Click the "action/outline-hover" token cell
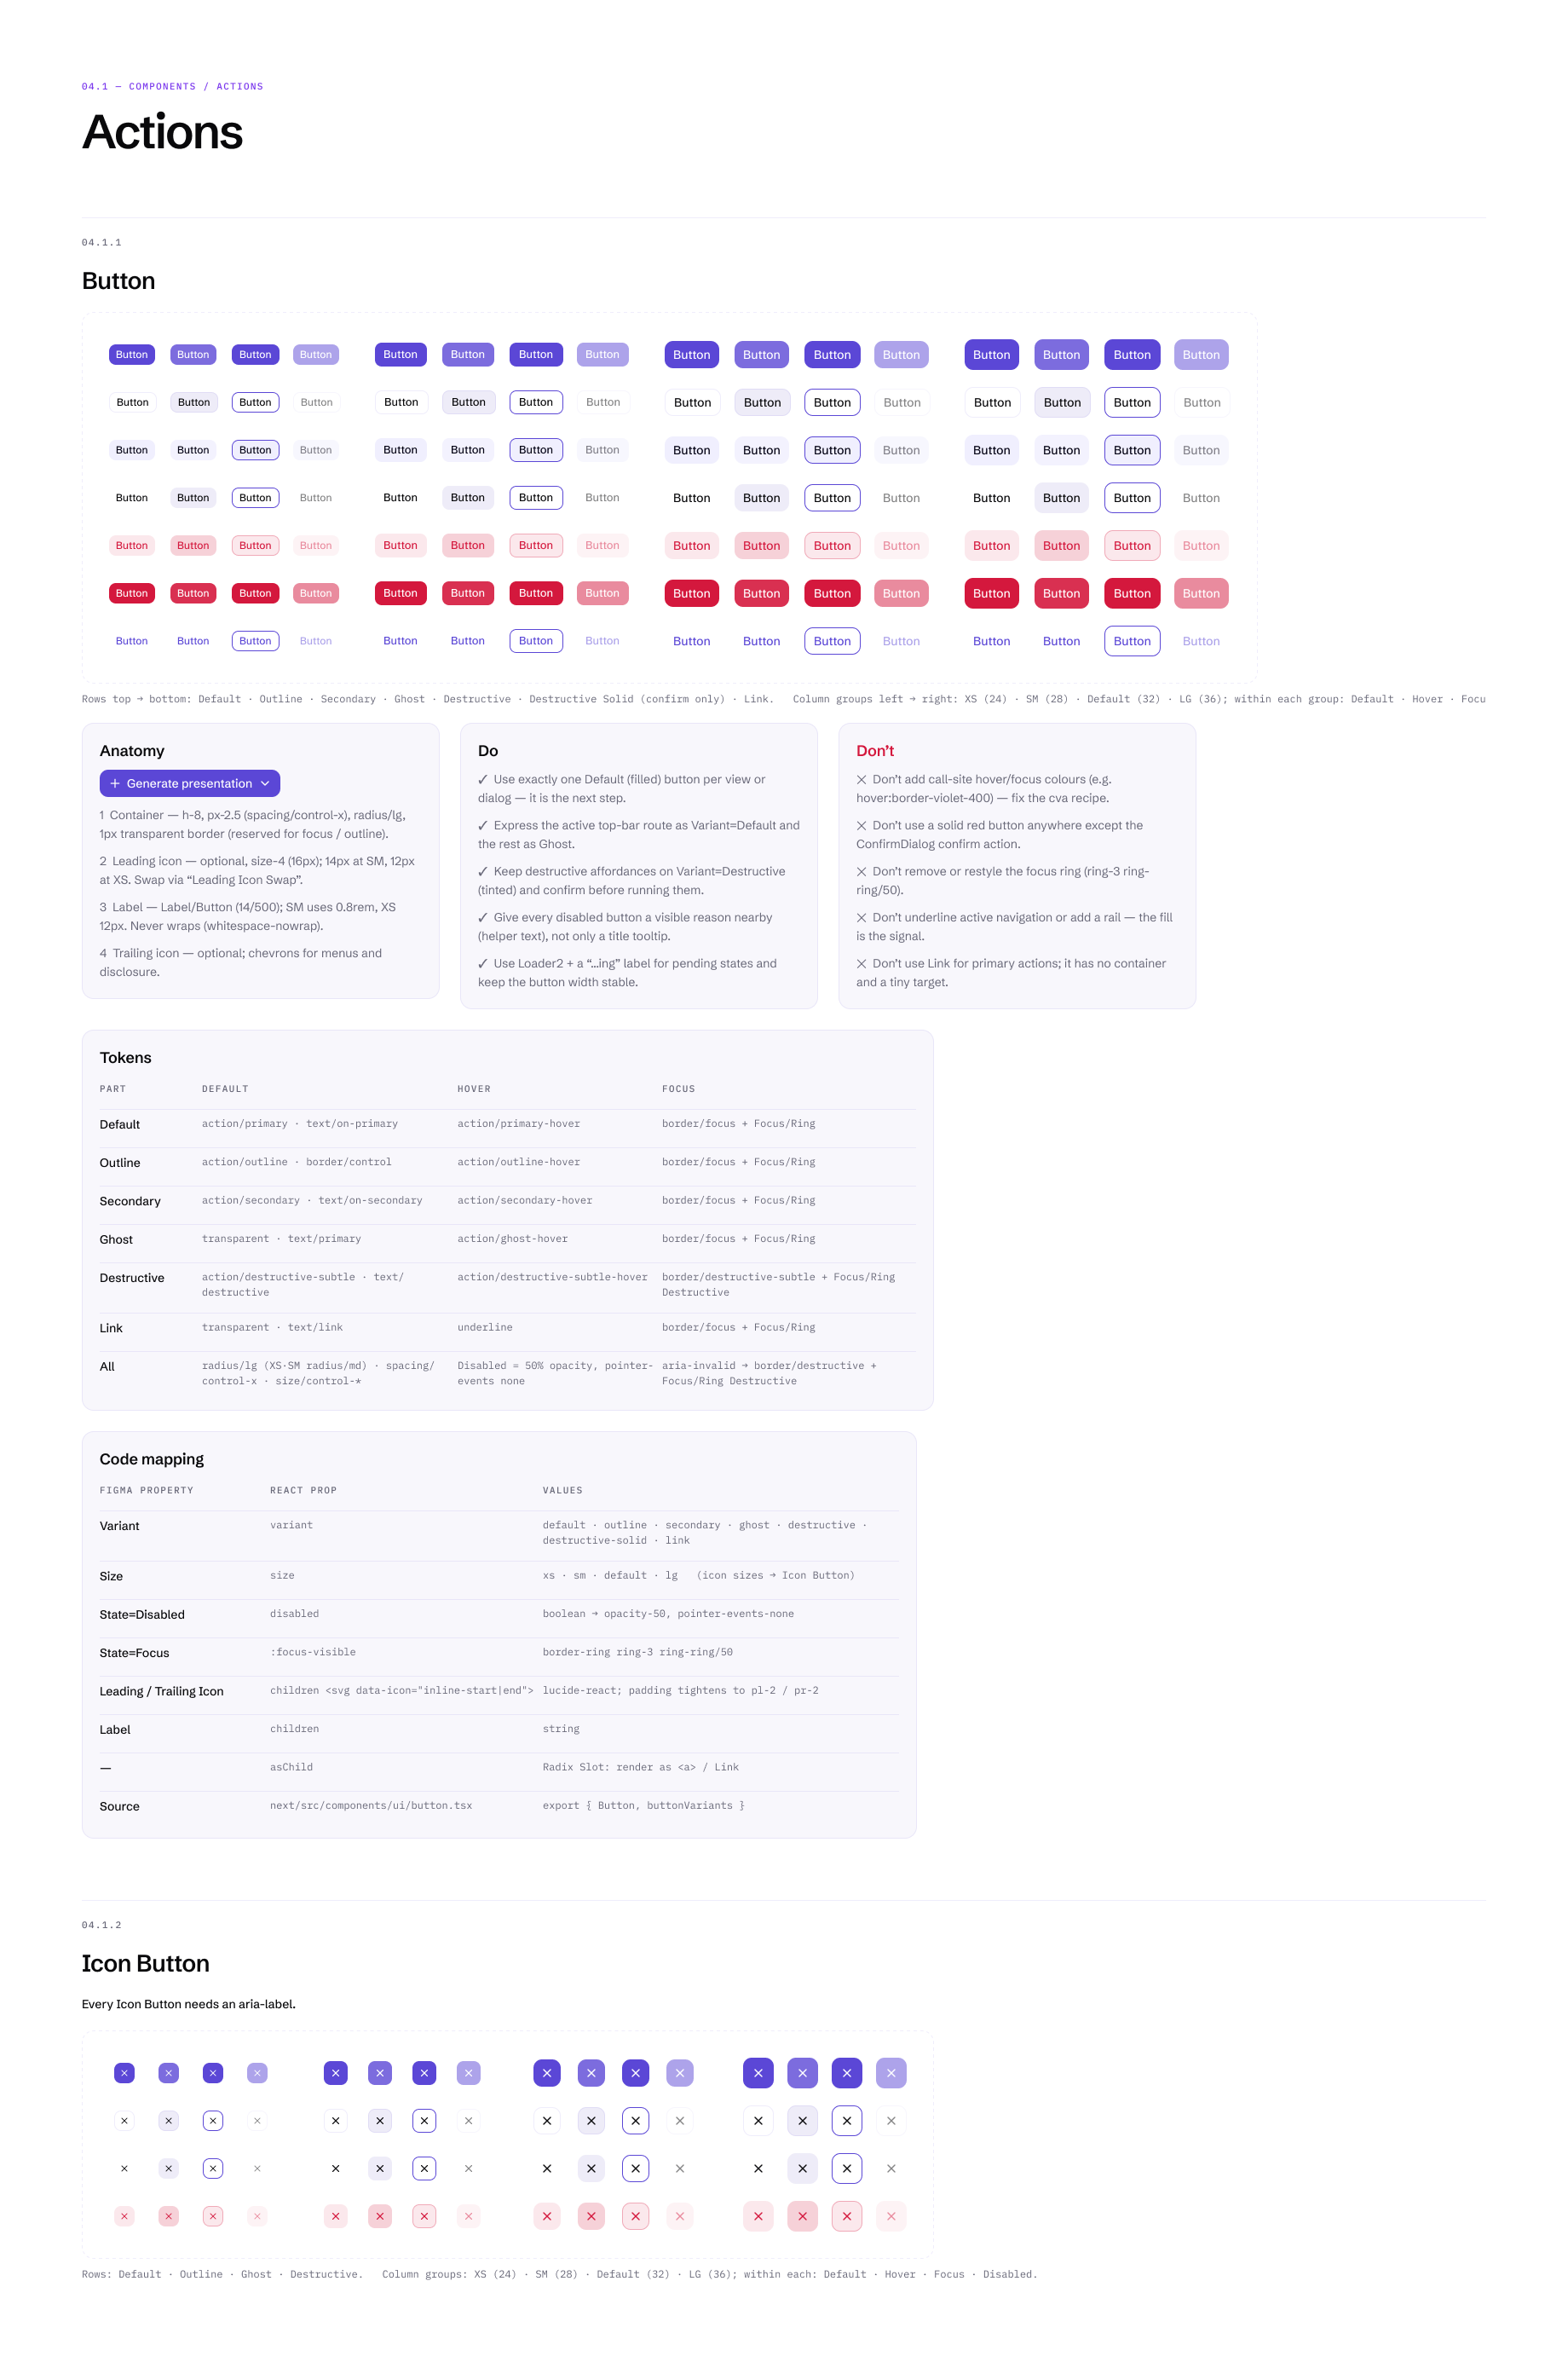1568x2362 pixels. (518, 1162)
